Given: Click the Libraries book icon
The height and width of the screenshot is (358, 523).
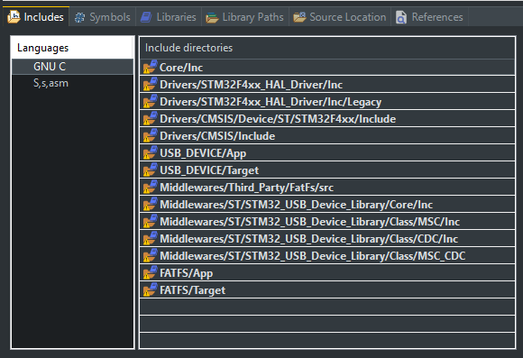Looking at the screenshot, I should coord(146,17).
